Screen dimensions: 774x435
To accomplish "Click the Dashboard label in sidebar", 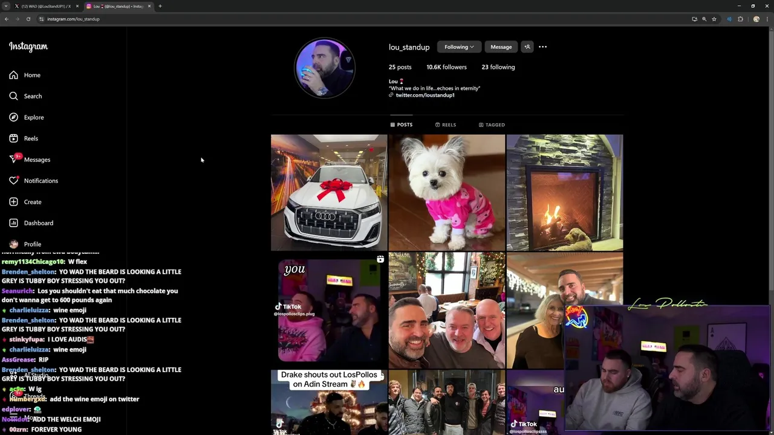I will tap(39, 223).
